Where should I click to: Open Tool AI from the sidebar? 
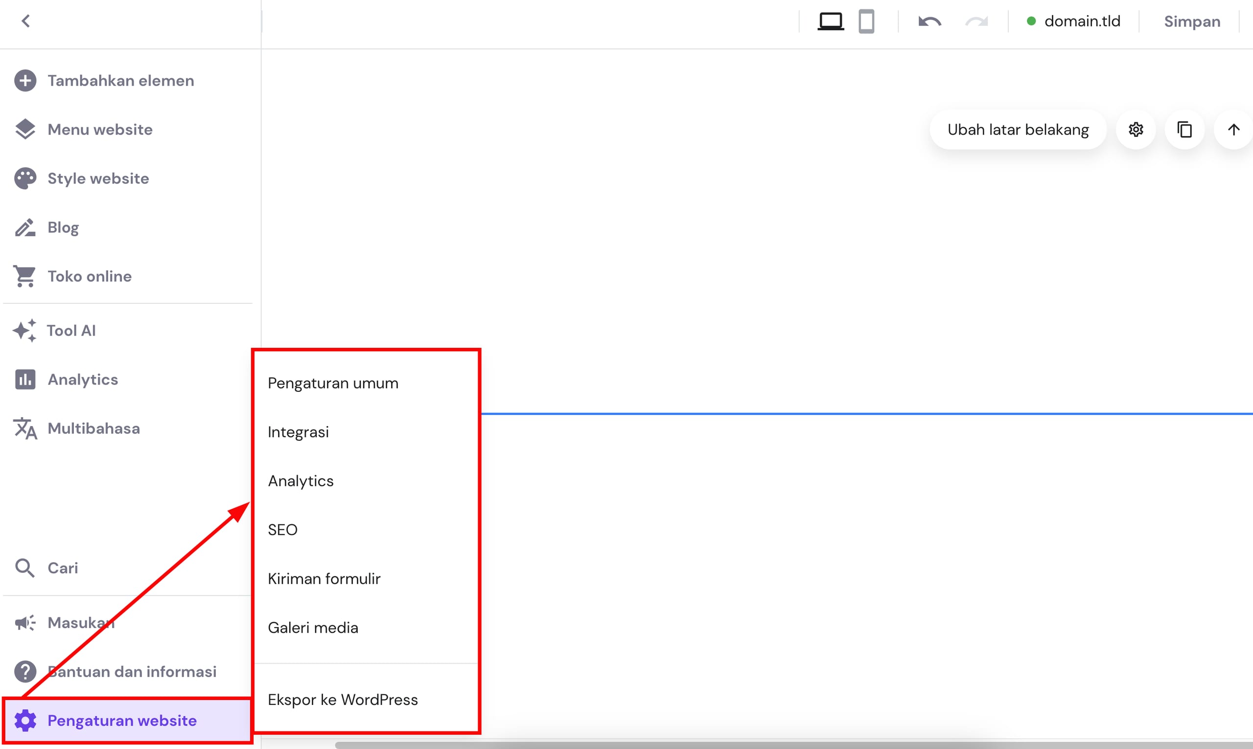[x=71, y=330]
